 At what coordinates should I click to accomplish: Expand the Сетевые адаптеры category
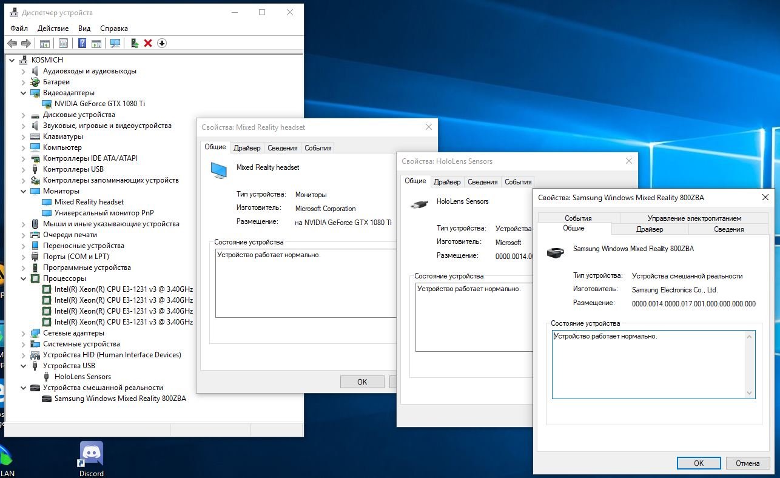tap(24, 333)
